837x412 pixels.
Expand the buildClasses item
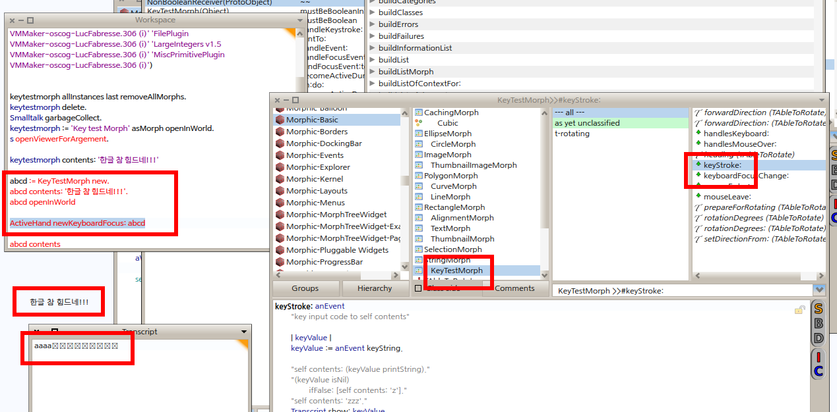(x=372, y=13)
